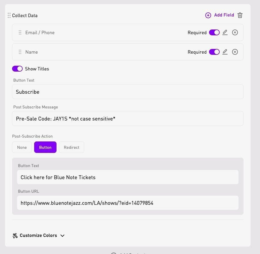260x254 pixels.
Task: Disable the Show Titles switch
Action: [x=17, y=69]
